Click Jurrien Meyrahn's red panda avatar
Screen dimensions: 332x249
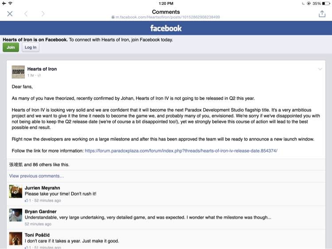click(x=15, y=192)
